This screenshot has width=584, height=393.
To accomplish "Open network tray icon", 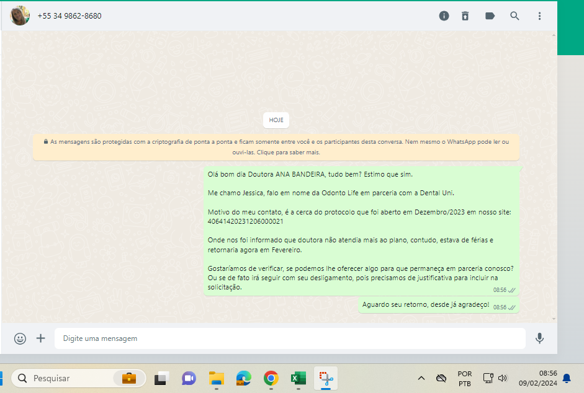I will [x=488, y=378].
